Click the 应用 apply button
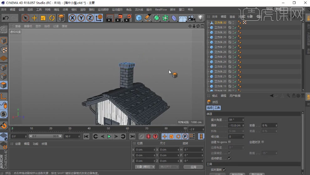Screen dimensions: 310x175 [x=193, y=167]
